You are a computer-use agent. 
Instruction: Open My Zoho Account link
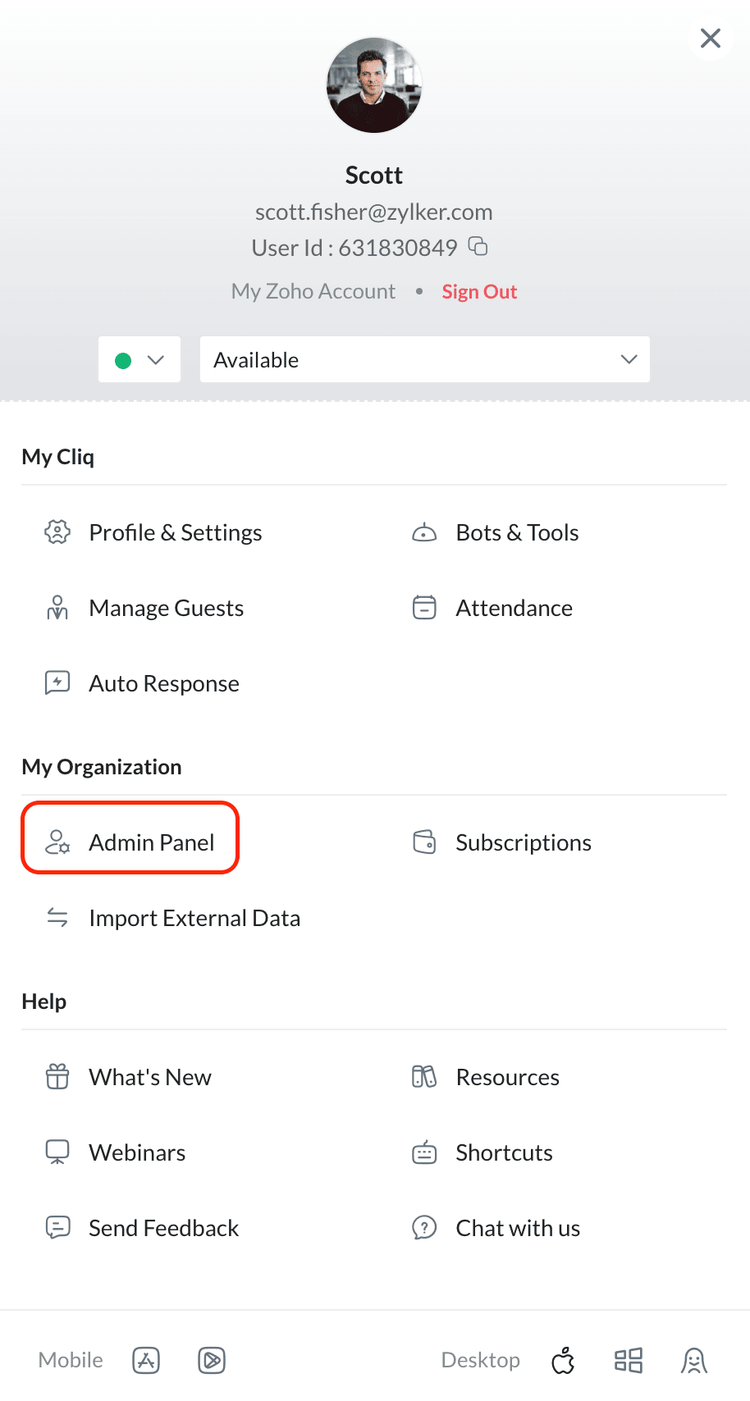[x=313, y=291]
